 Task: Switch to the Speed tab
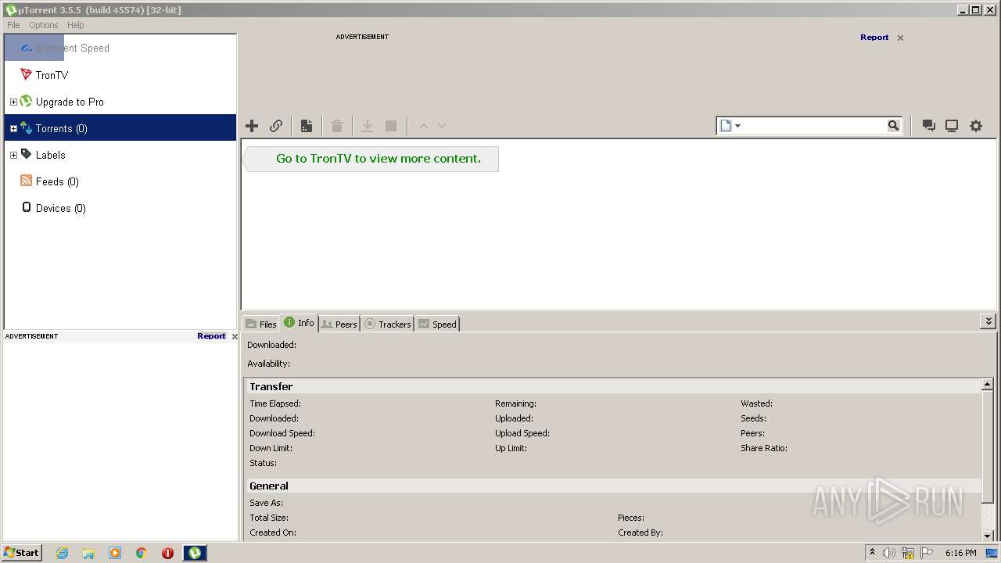coord(437,324)
